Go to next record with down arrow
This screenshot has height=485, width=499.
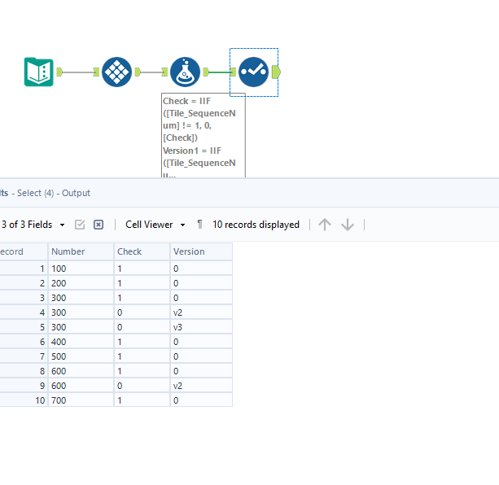(x=348, y=225)
